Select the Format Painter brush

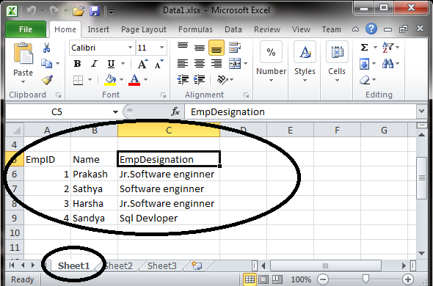pos(47,80)
